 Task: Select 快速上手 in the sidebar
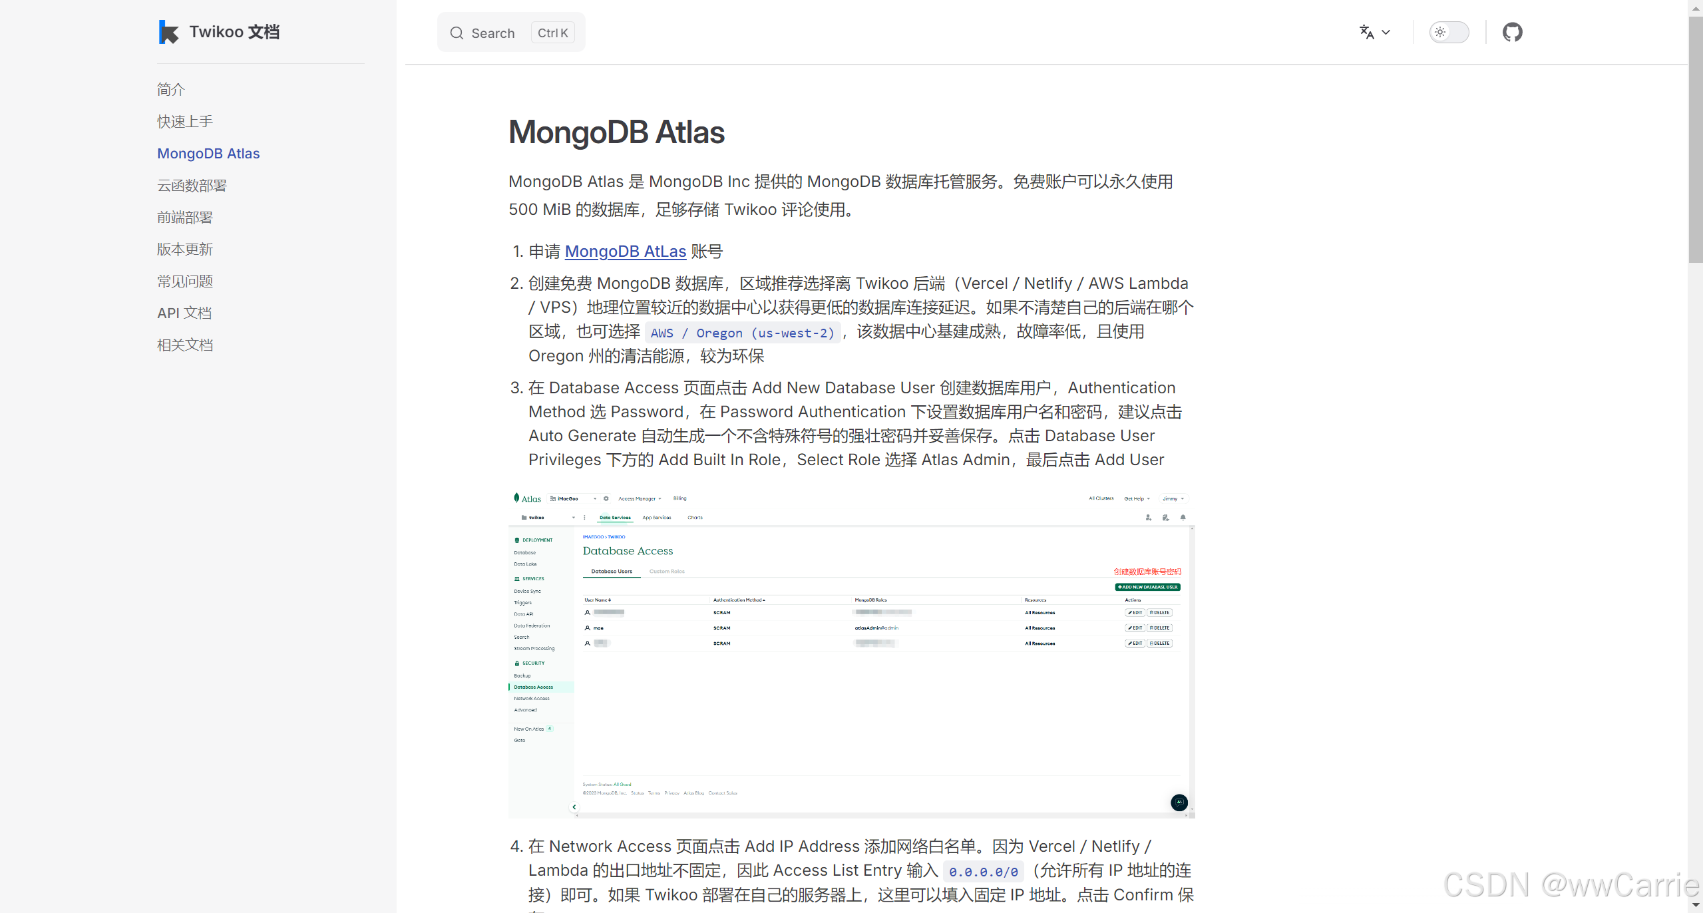click(x=185, y=121)
